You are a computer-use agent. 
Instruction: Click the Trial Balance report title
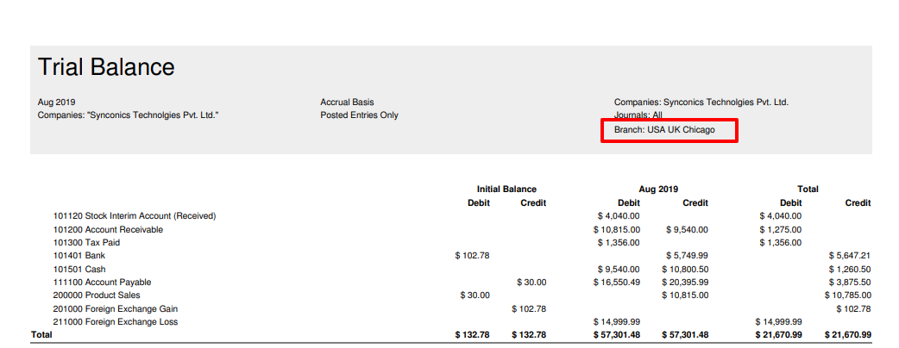click(106, 67)
